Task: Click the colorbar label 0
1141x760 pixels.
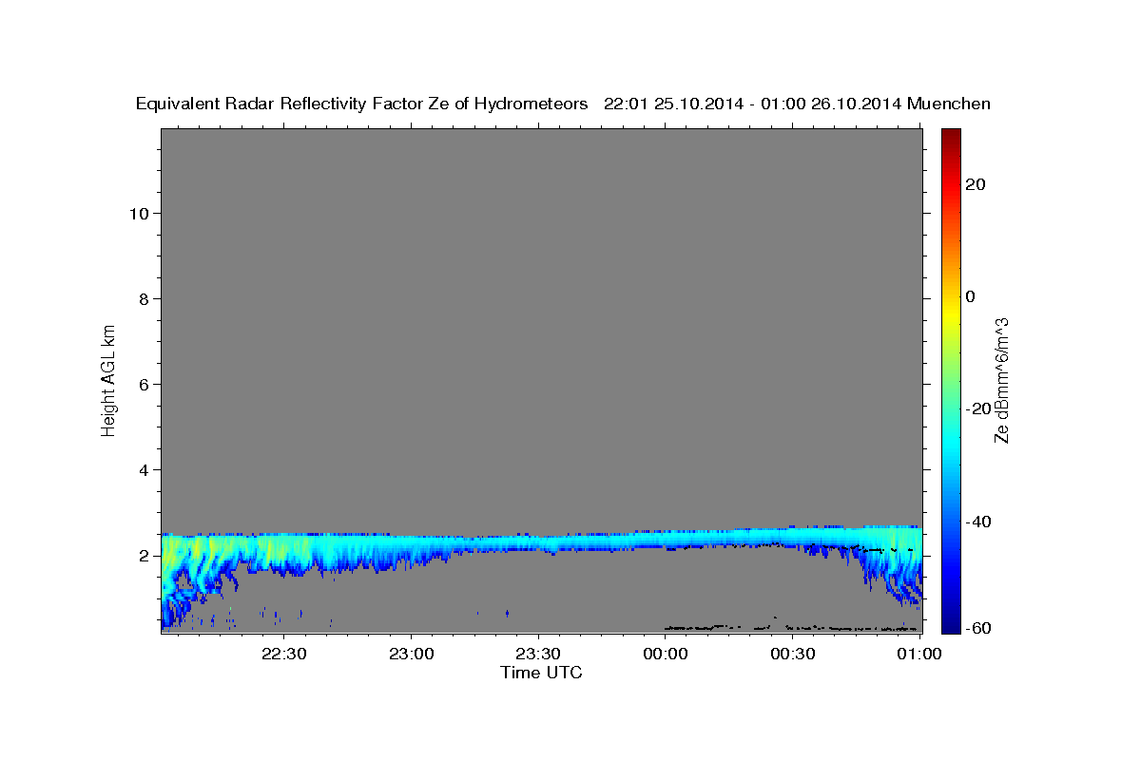Action: [971, 296]
